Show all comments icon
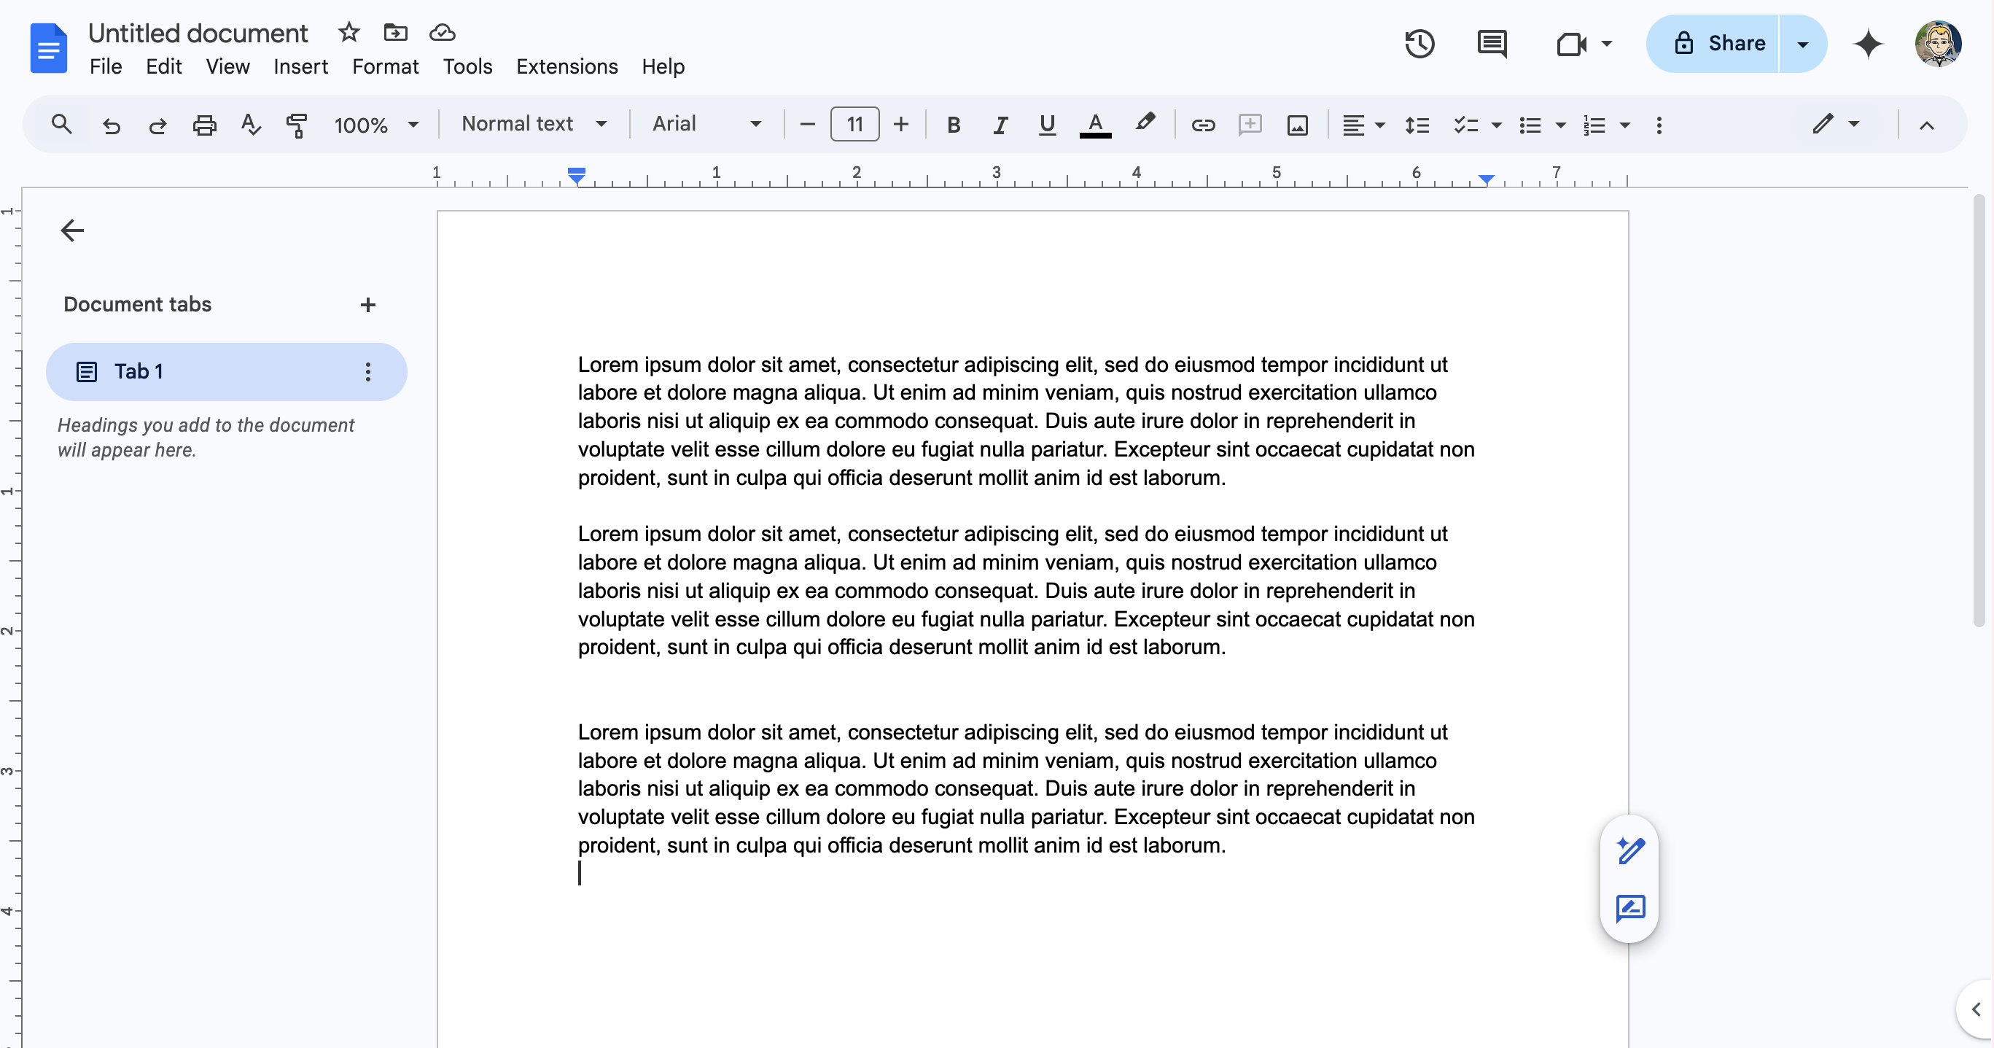Screen dimensions: 1994x1048 [x=1492, y=43]
